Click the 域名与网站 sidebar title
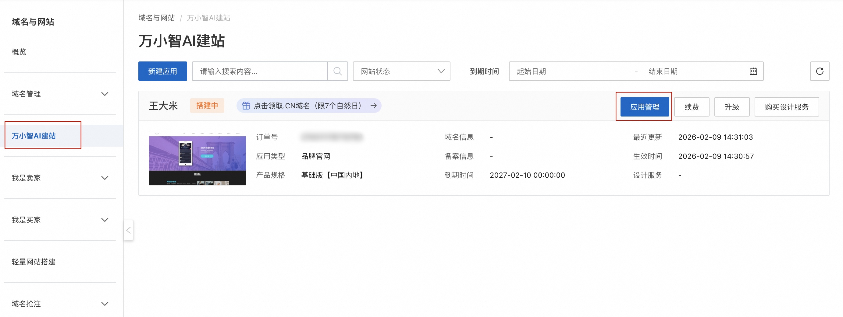Viewport: 843px width, 317px height. click(33, 22)
